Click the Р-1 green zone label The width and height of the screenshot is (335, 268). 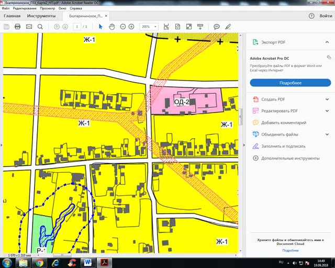point(41,250)
